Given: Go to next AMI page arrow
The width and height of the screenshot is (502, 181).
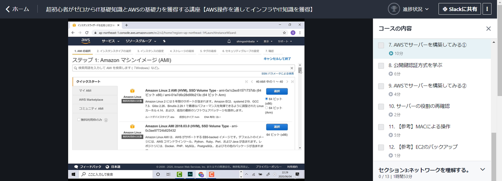Looking at the screenshot, I should click(x=287, y=81).
